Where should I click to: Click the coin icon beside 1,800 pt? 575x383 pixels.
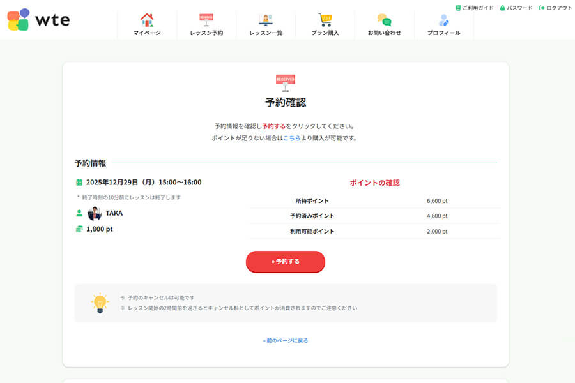pyautogui.click(x=78, y=229)
